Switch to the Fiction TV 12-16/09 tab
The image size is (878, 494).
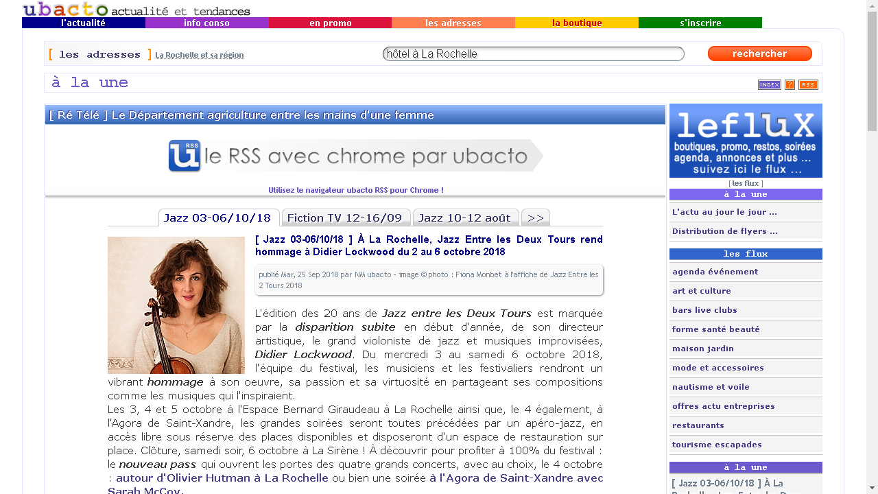click(346, 217)
